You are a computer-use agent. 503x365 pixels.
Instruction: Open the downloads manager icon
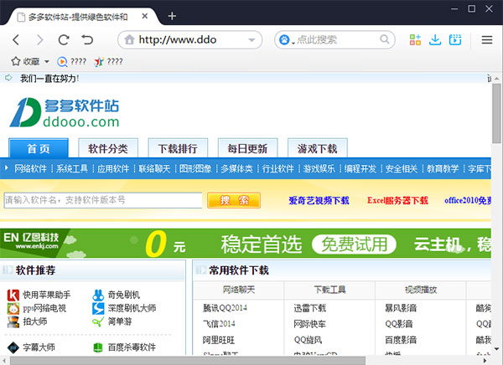click(x=435, y=39)
